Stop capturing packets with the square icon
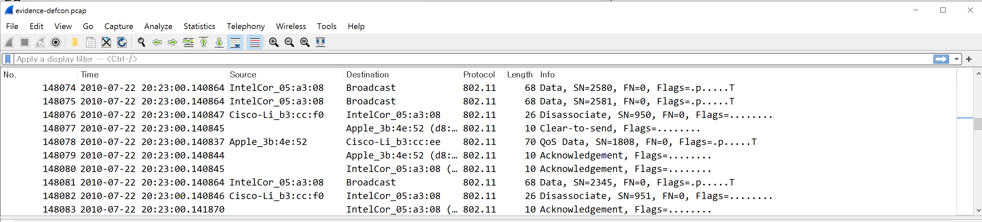Viewport: 982px width, 222px height. click(25, 42)
